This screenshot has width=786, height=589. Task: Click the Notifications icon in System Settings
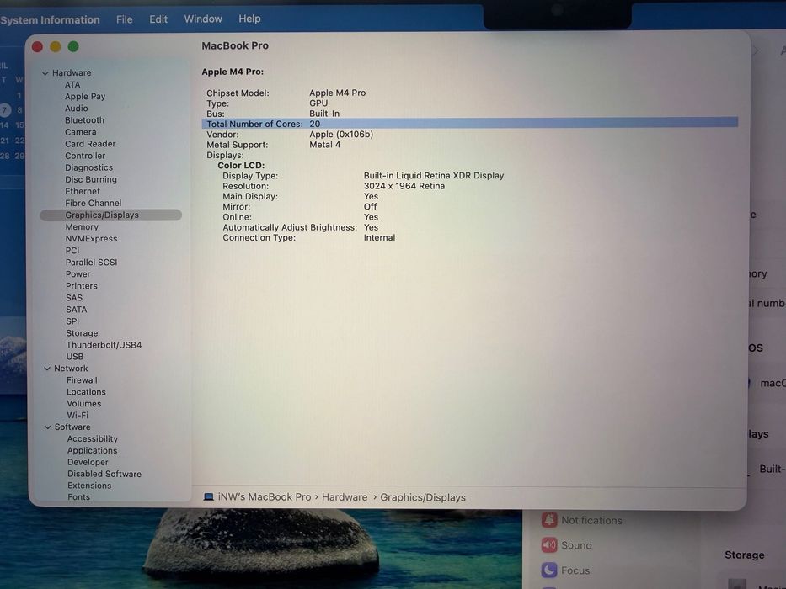point(549,520)
